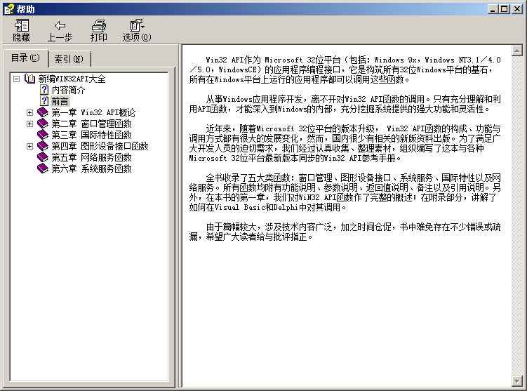Expand 第四章 图形设备接口函数 node

(x=30, y=146)
